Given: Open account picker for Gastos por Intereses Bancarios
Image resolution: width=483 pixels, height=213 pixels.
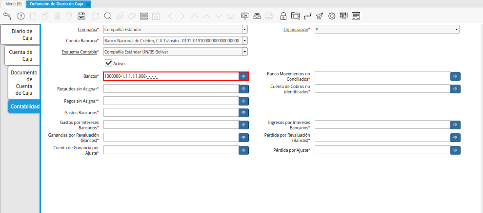Looking at the screenshot, I should click(243, 125).
